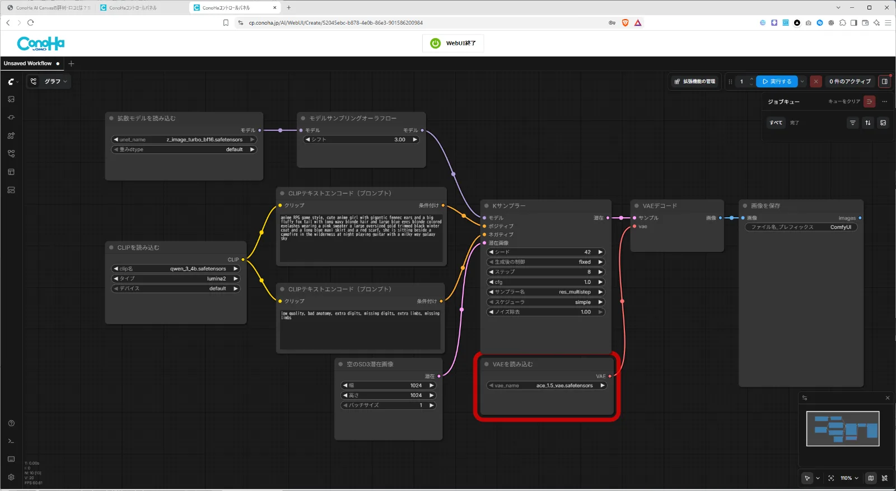Collapse the VAEデコード node via its dot

tap(637, 206)
